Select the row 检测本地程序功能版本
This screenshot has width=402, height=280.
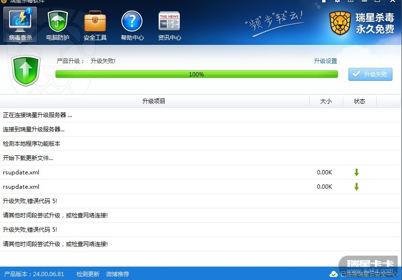click(x=200, y=144)
